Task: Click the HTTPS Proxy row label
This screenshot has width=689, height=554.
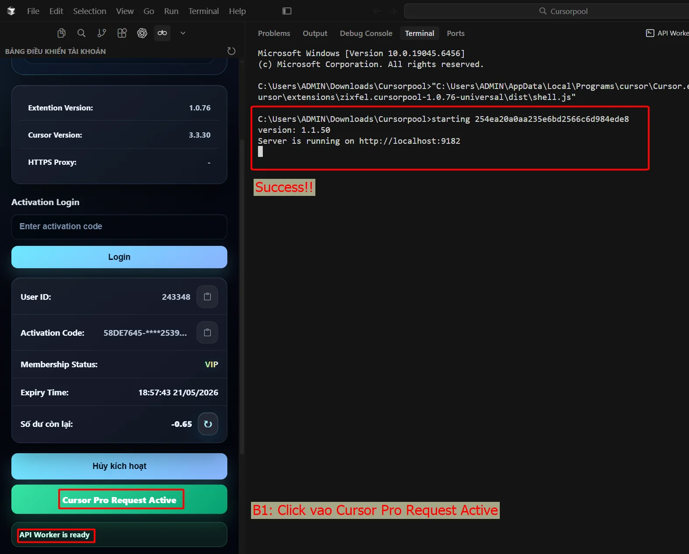Action: tap(52, 162)
